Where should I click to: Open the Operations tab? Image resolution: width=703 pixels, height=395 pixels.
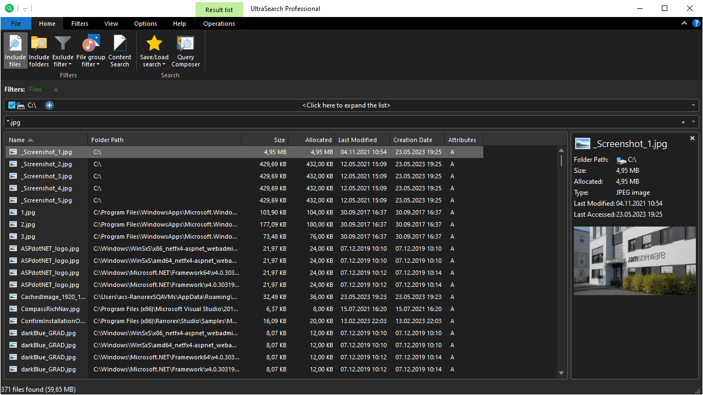click(219, 24)
